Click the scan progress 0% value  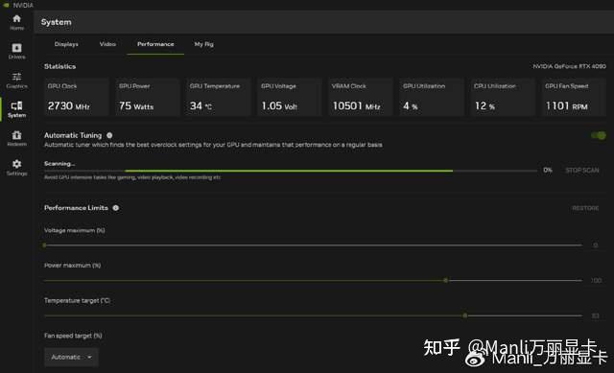(548, 170)
